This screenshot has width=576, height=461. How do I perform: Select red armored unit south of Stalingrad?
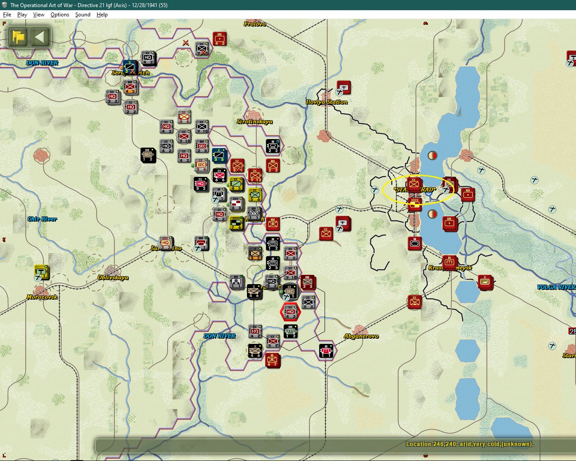415,243
